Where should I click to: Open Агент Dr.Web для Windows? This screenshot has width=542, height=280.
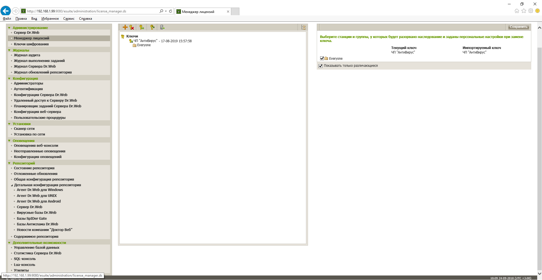[40, 190]
